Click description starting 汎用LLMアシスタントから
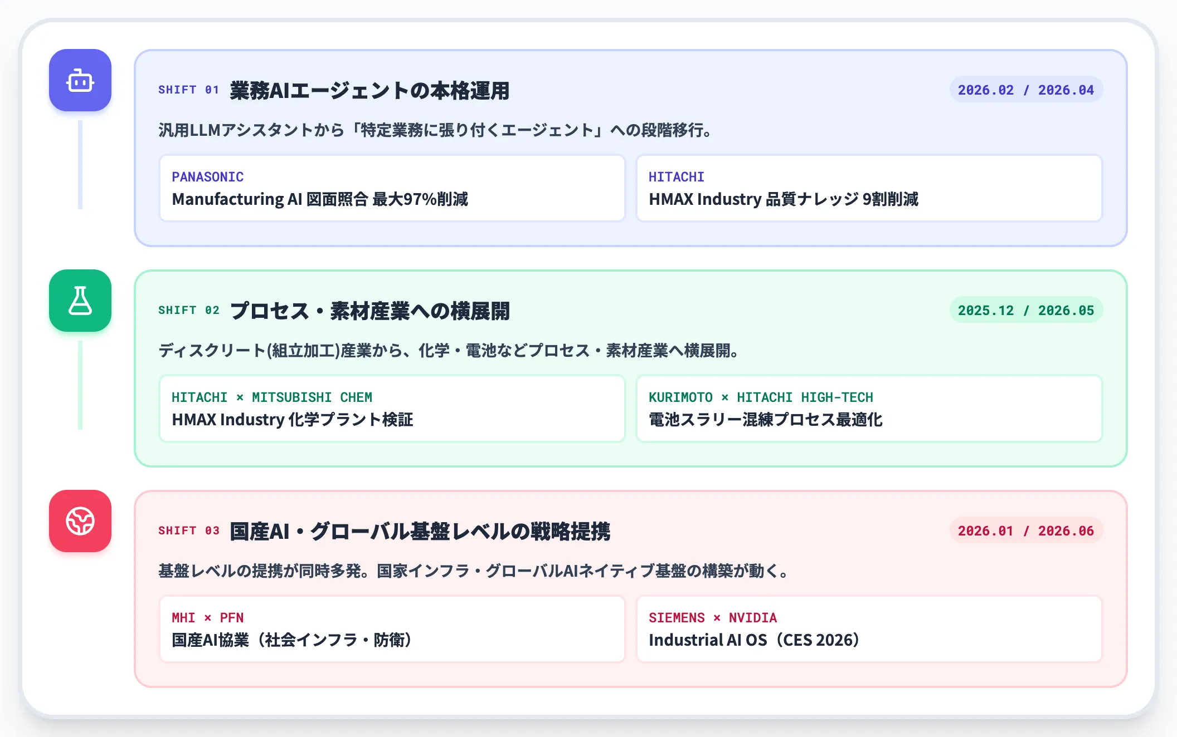This screenshot has width=1177, height=737. click(435, 130)
